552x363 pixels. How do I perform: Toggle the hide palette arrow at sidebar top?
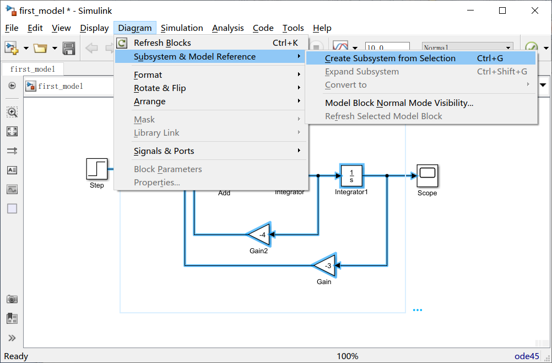(x=12, y=86)
